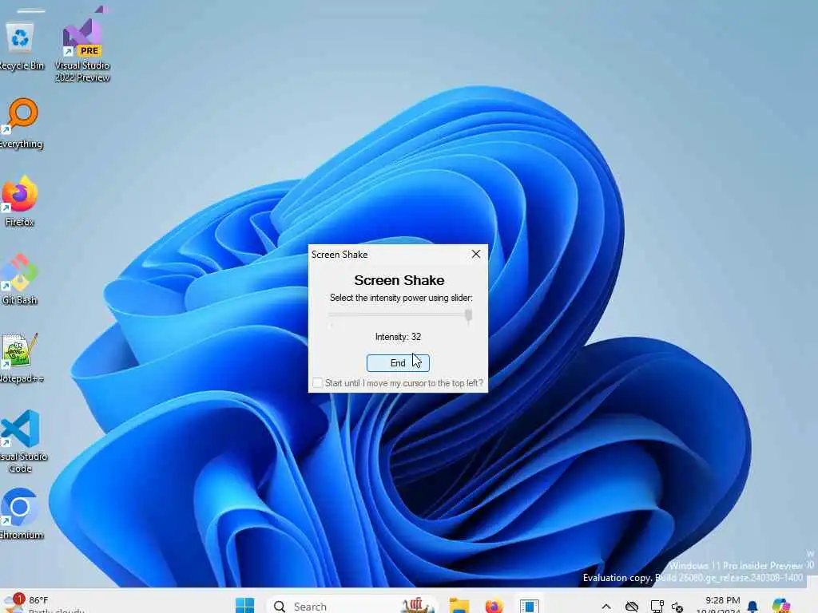Screen dimensions: 818x613
Task: Open Firefox from the taskbar
Action: tap(494, 606)
